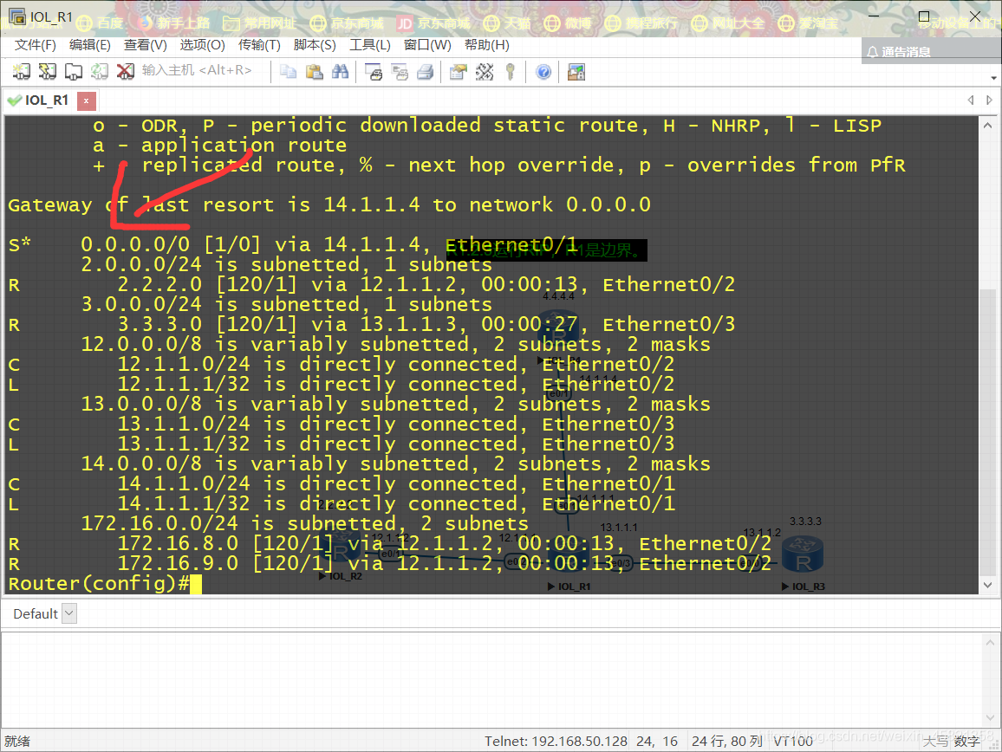
Task: Click the VT100 status bar entry
Action: (x=793, y=741)
